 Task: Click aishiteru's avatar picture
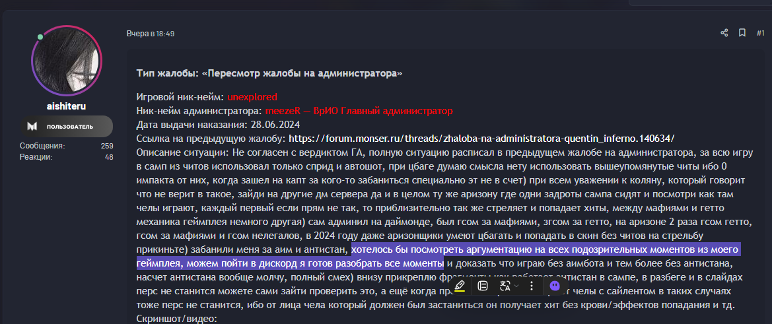click(x=67, y=61)
